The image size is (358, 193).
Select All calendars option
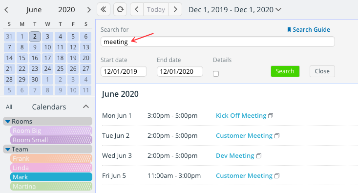click(x=9, y=107)
